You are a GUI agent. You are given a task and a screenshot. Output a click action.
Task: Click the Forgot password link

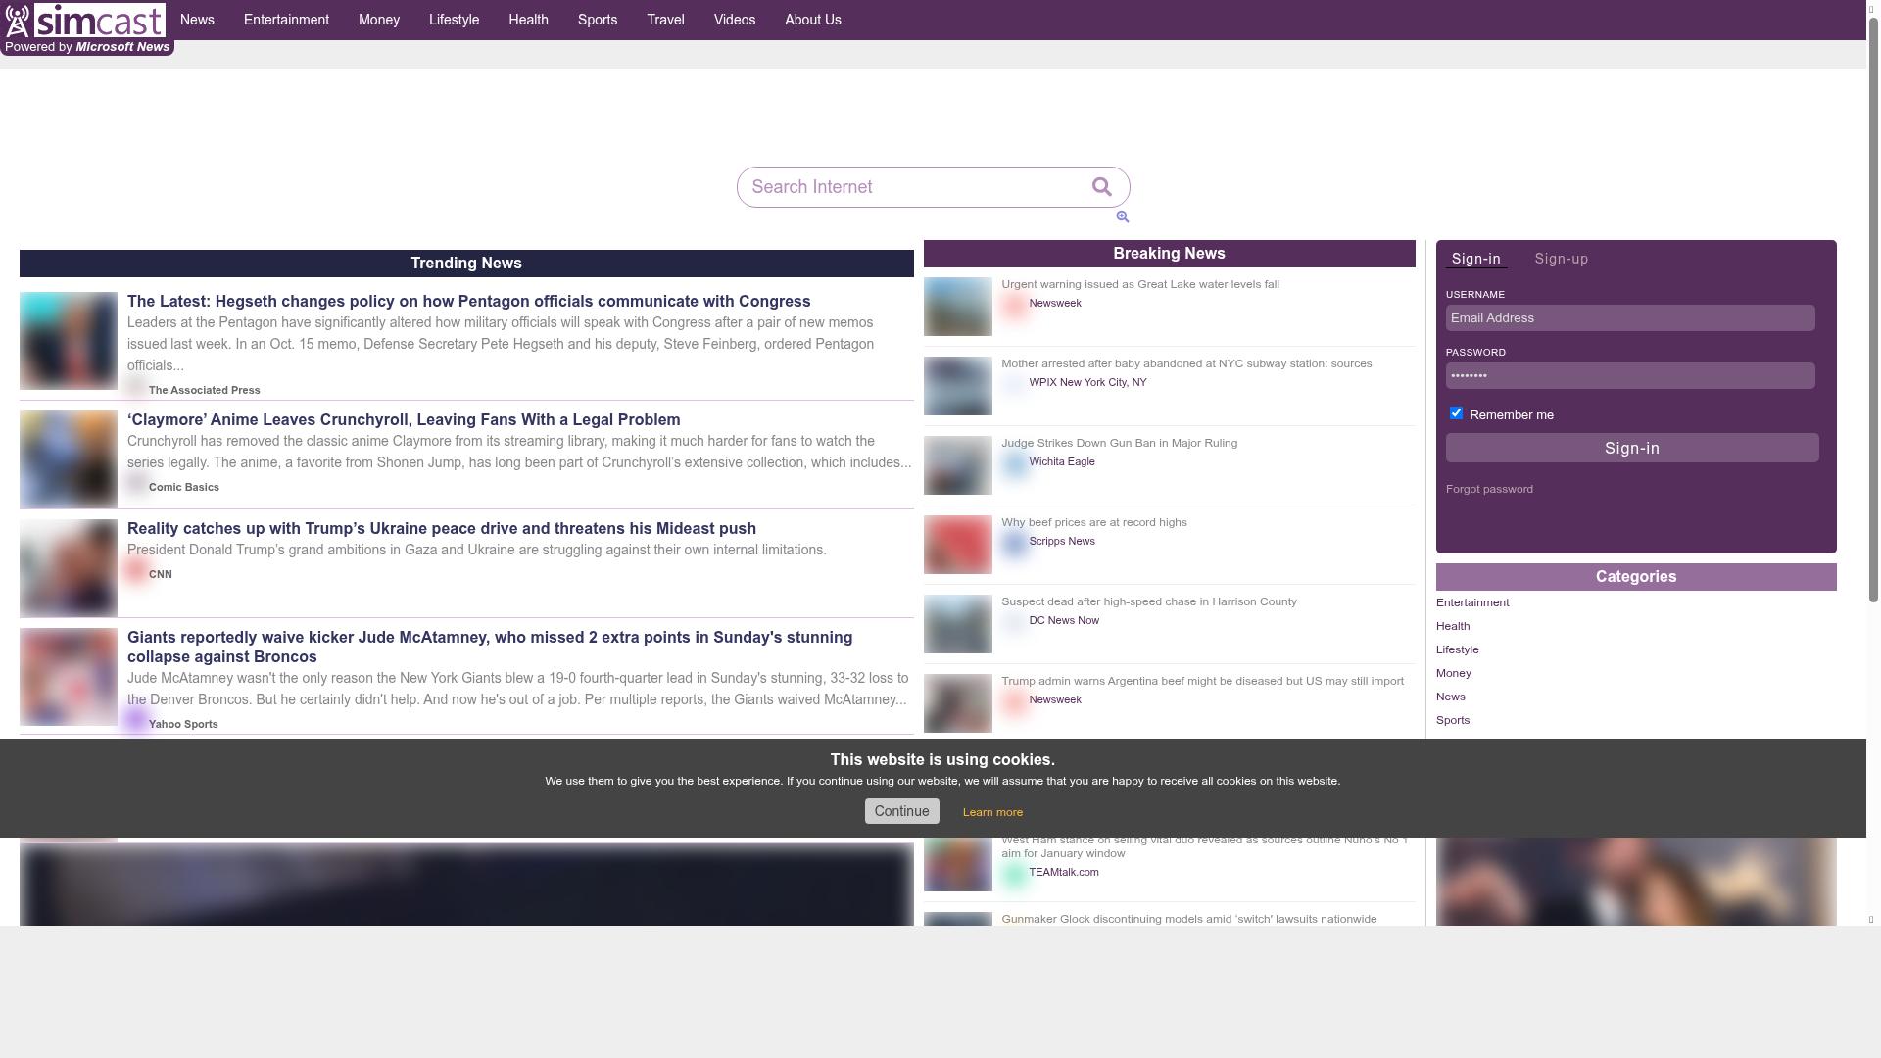tap(1489, 489)
